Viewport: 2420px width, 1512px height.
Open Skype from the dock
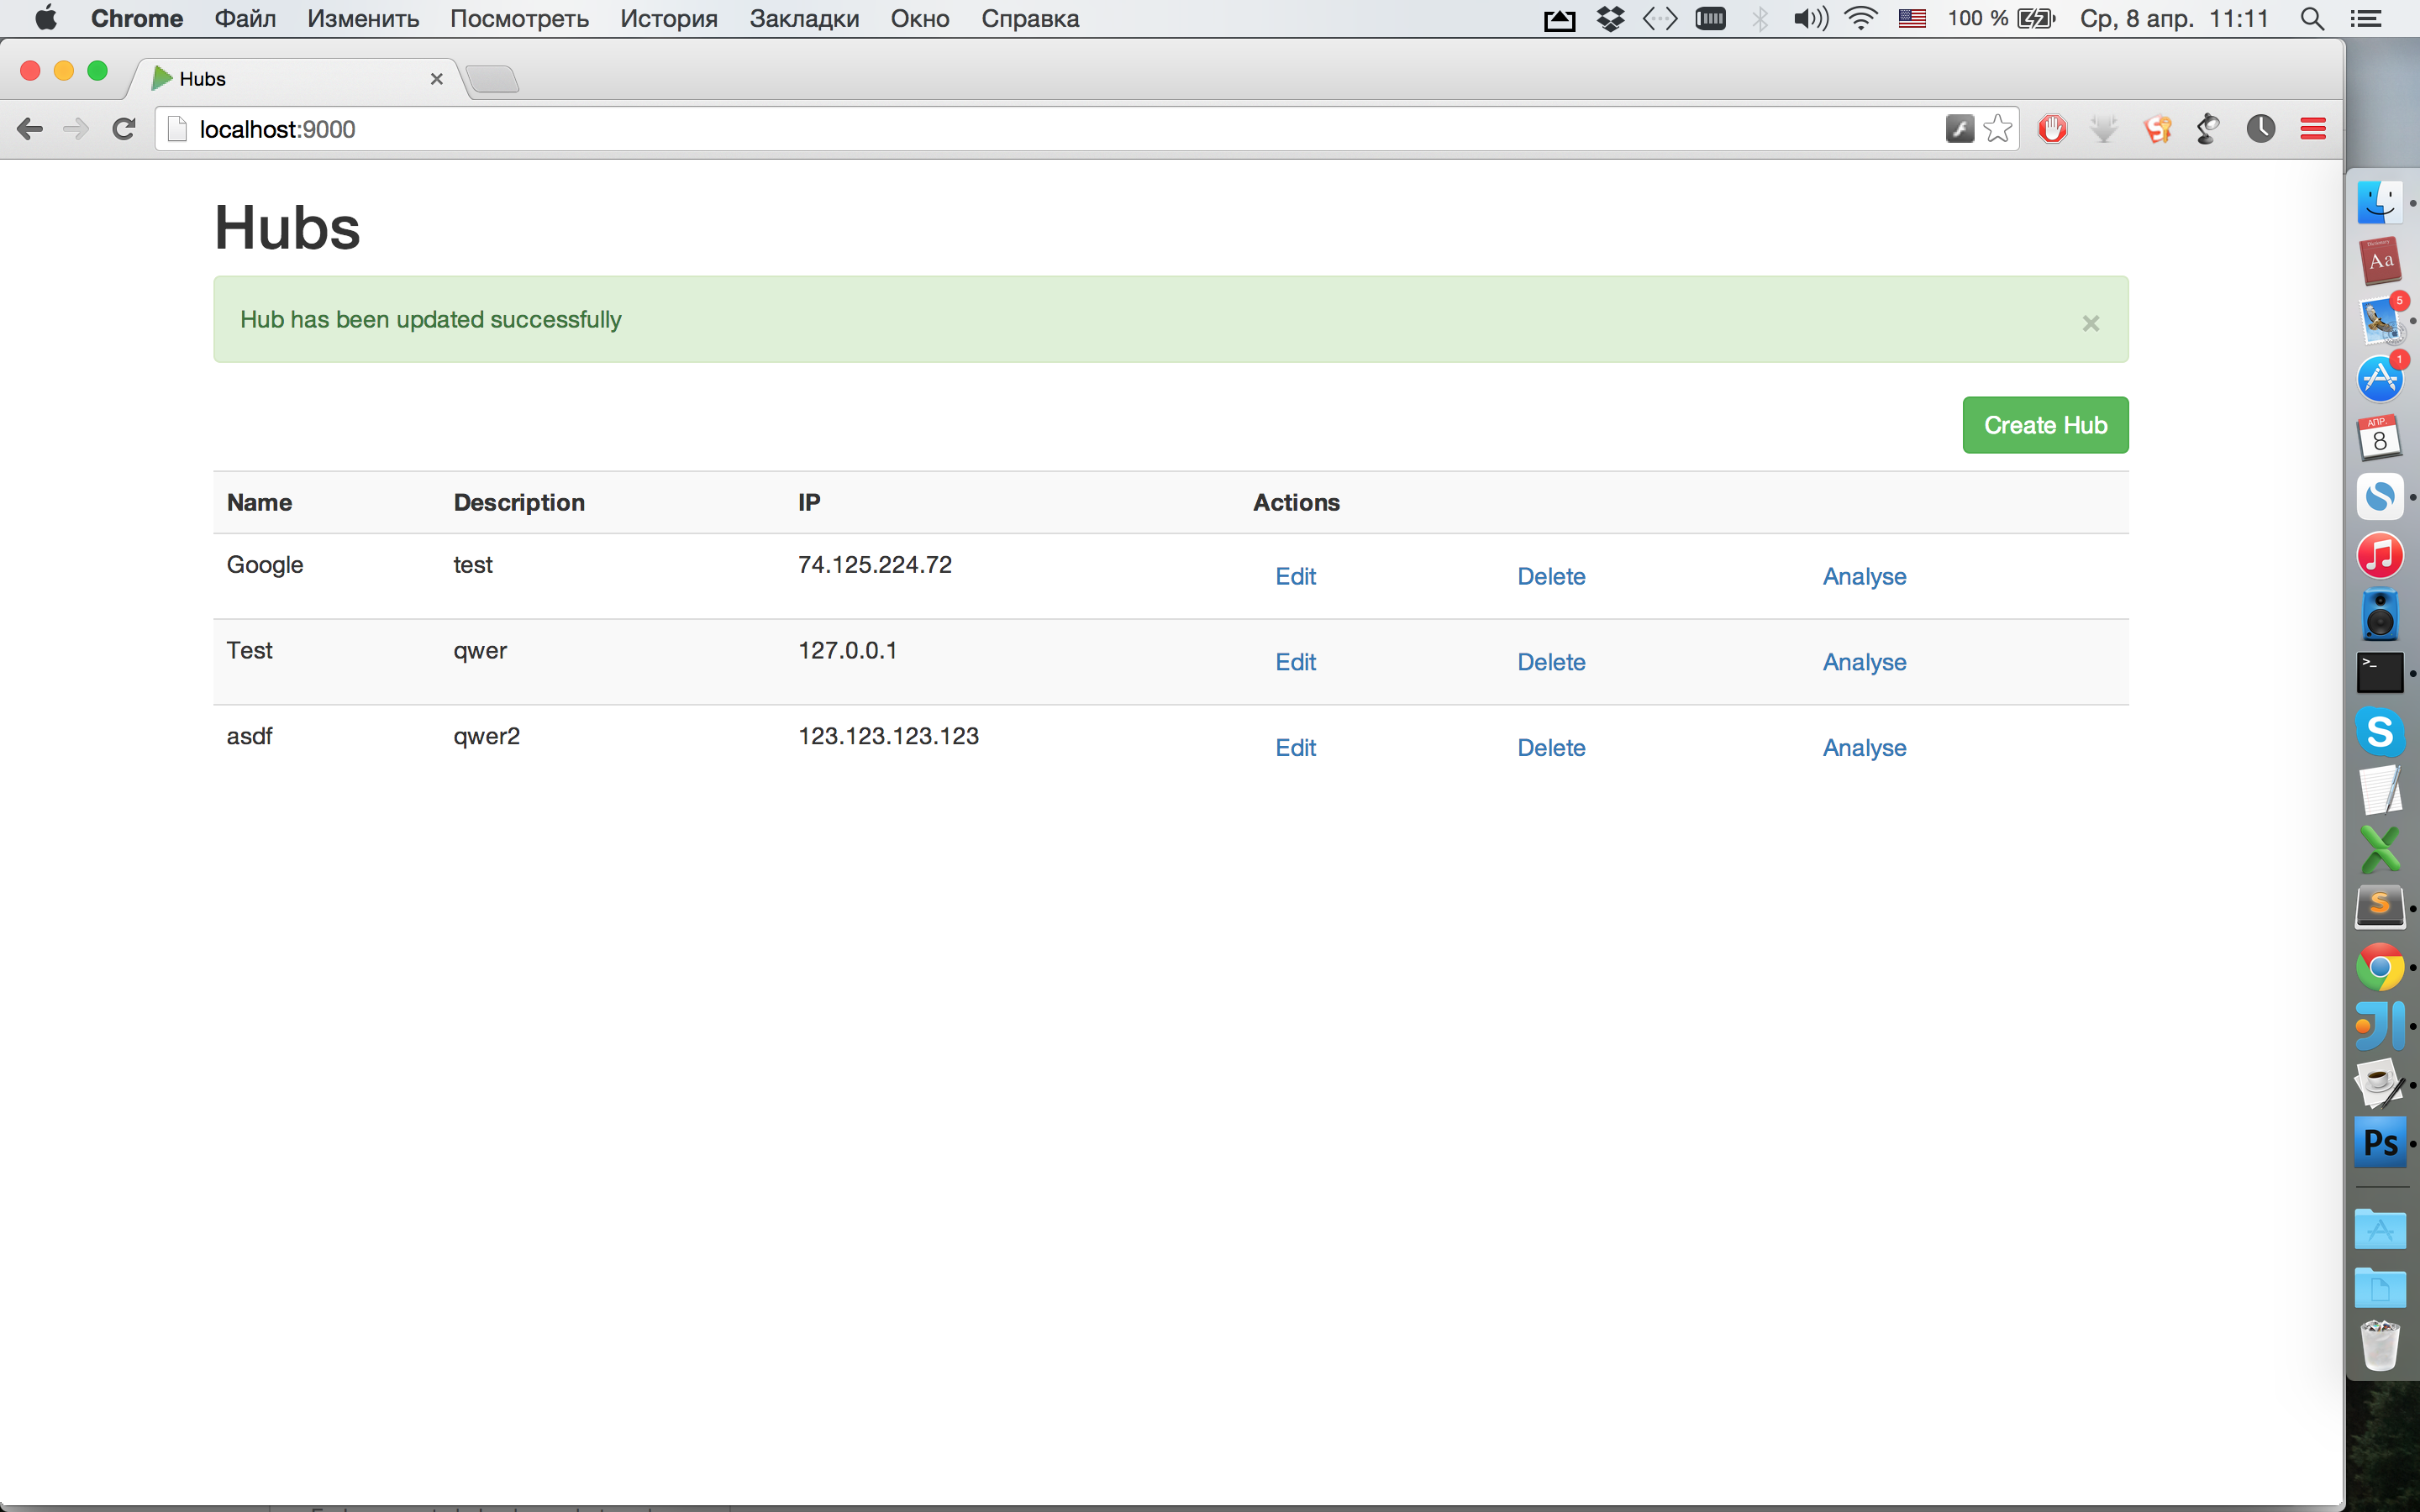coord(2380,731)
